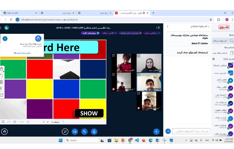
Task: Select user بروجردی کارن in users list
Action: coord(223,134)
